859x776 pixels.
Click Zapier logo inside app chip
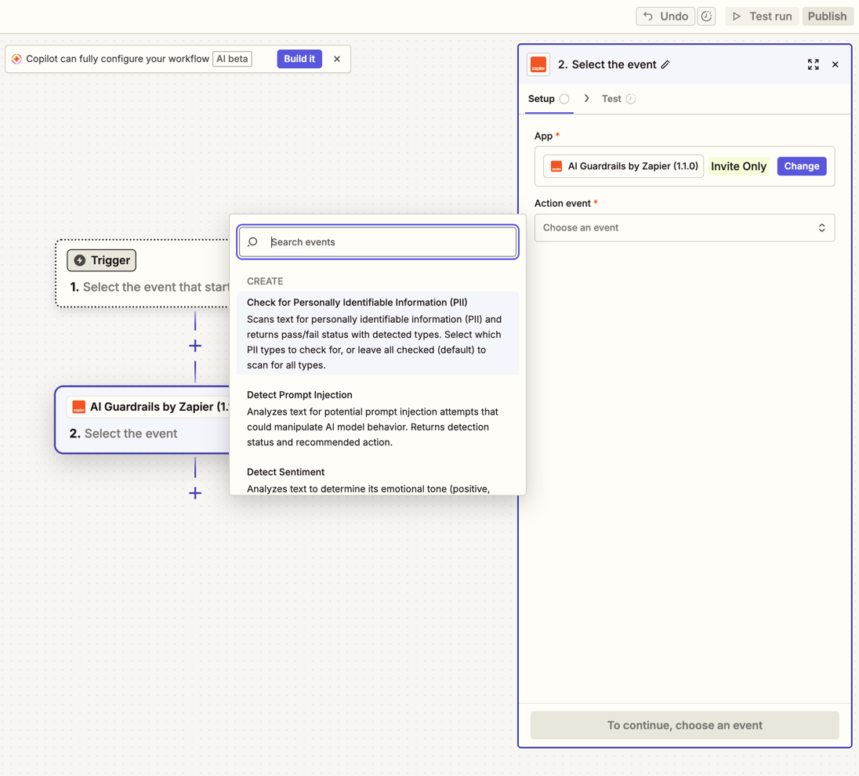(x=556, y=166)
